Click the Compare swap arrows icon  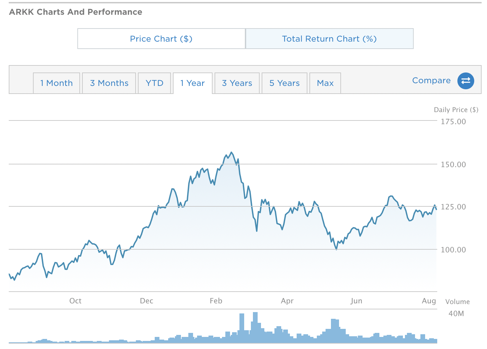[x=466, y=81]
